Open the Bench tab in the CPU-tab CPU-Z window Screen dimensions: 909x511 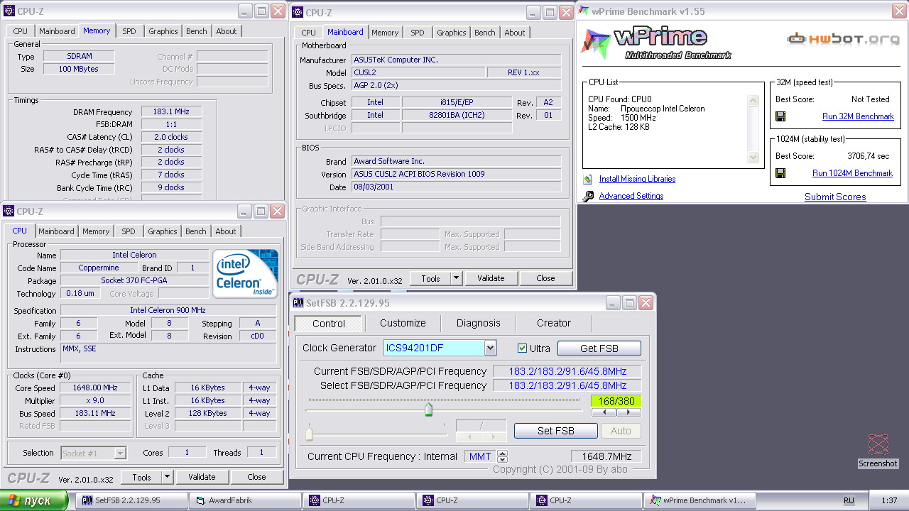click(x=196, y=231)
